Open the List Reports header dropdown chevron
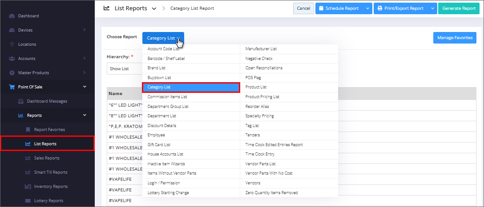The height and width of the screenshot is (207, 484). (154, 8)
